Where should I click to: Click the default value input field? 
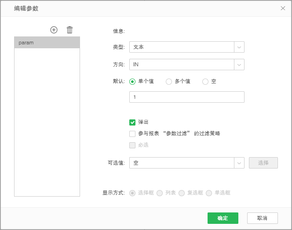pyautogui.click(x=186, y=97)
